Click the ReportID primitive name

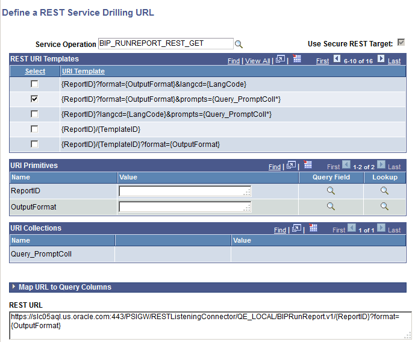point(25,191)
